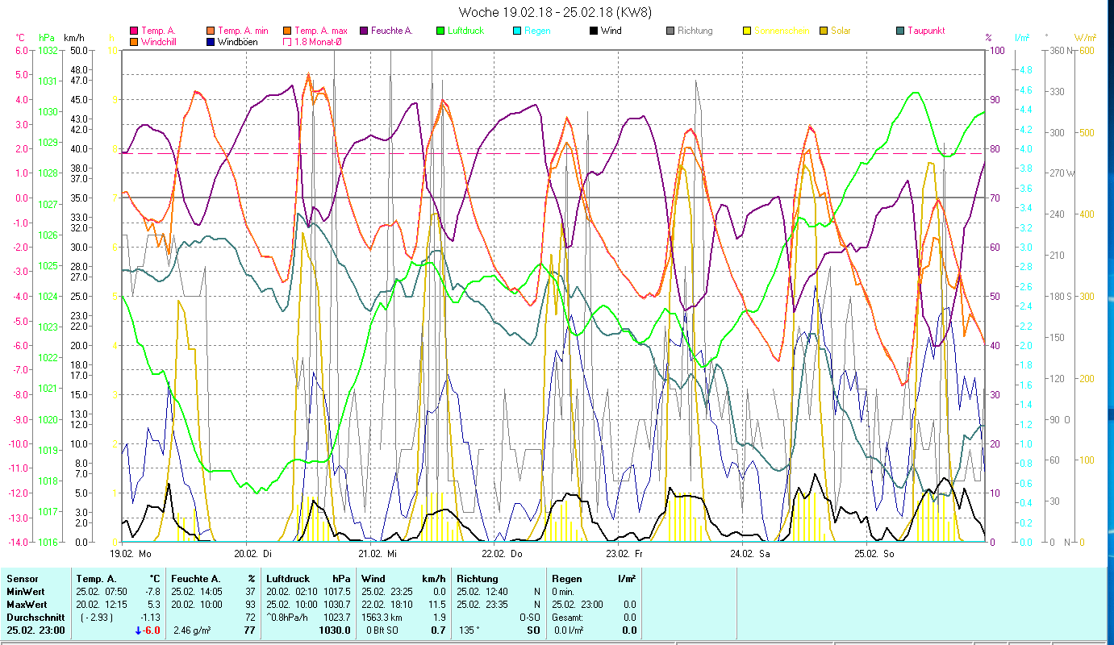Click the minimum pressure value 1017.5
The height and width of the screenshot is (645, 1114).
point(337,592)
